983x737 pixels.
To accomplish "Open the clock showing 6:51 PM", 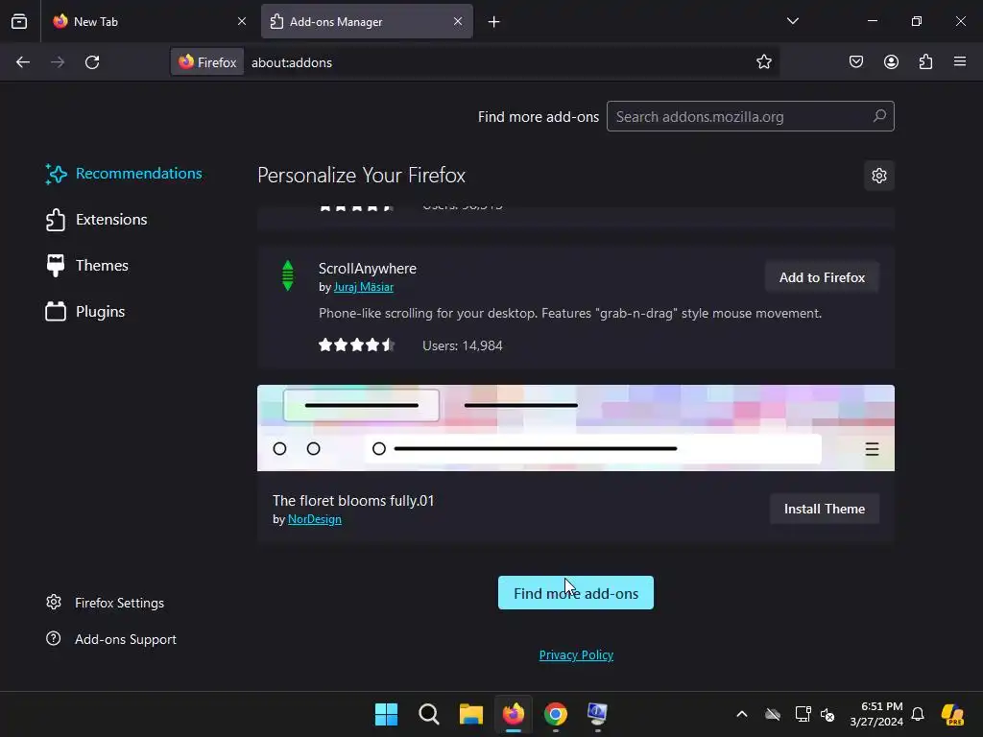I will [x=876, y=714].
